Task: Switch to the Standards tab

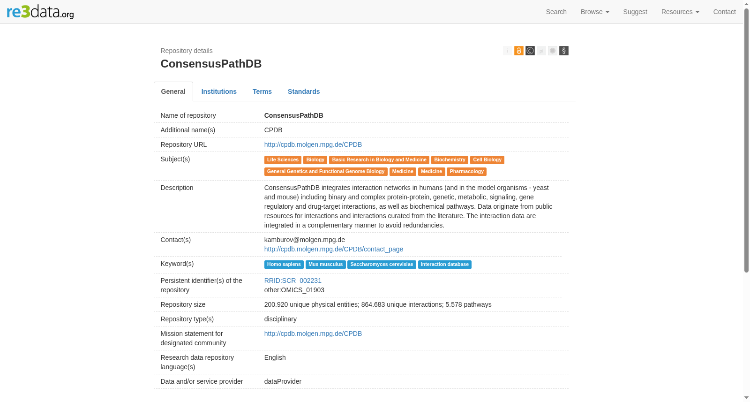Action: [x=304, y=91]
